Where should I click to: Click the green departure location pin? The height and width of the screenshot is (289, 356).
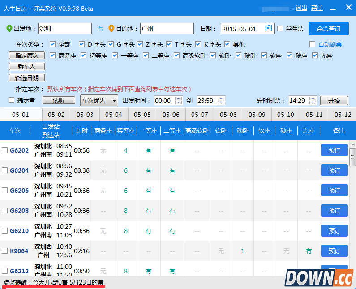point(9,29)
